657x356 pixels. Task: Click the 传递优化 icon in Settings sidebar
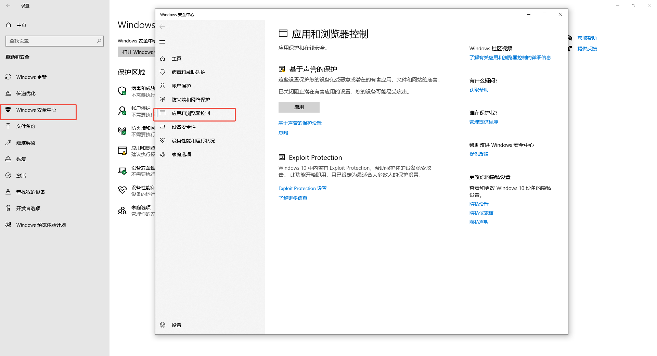(8, 93)
